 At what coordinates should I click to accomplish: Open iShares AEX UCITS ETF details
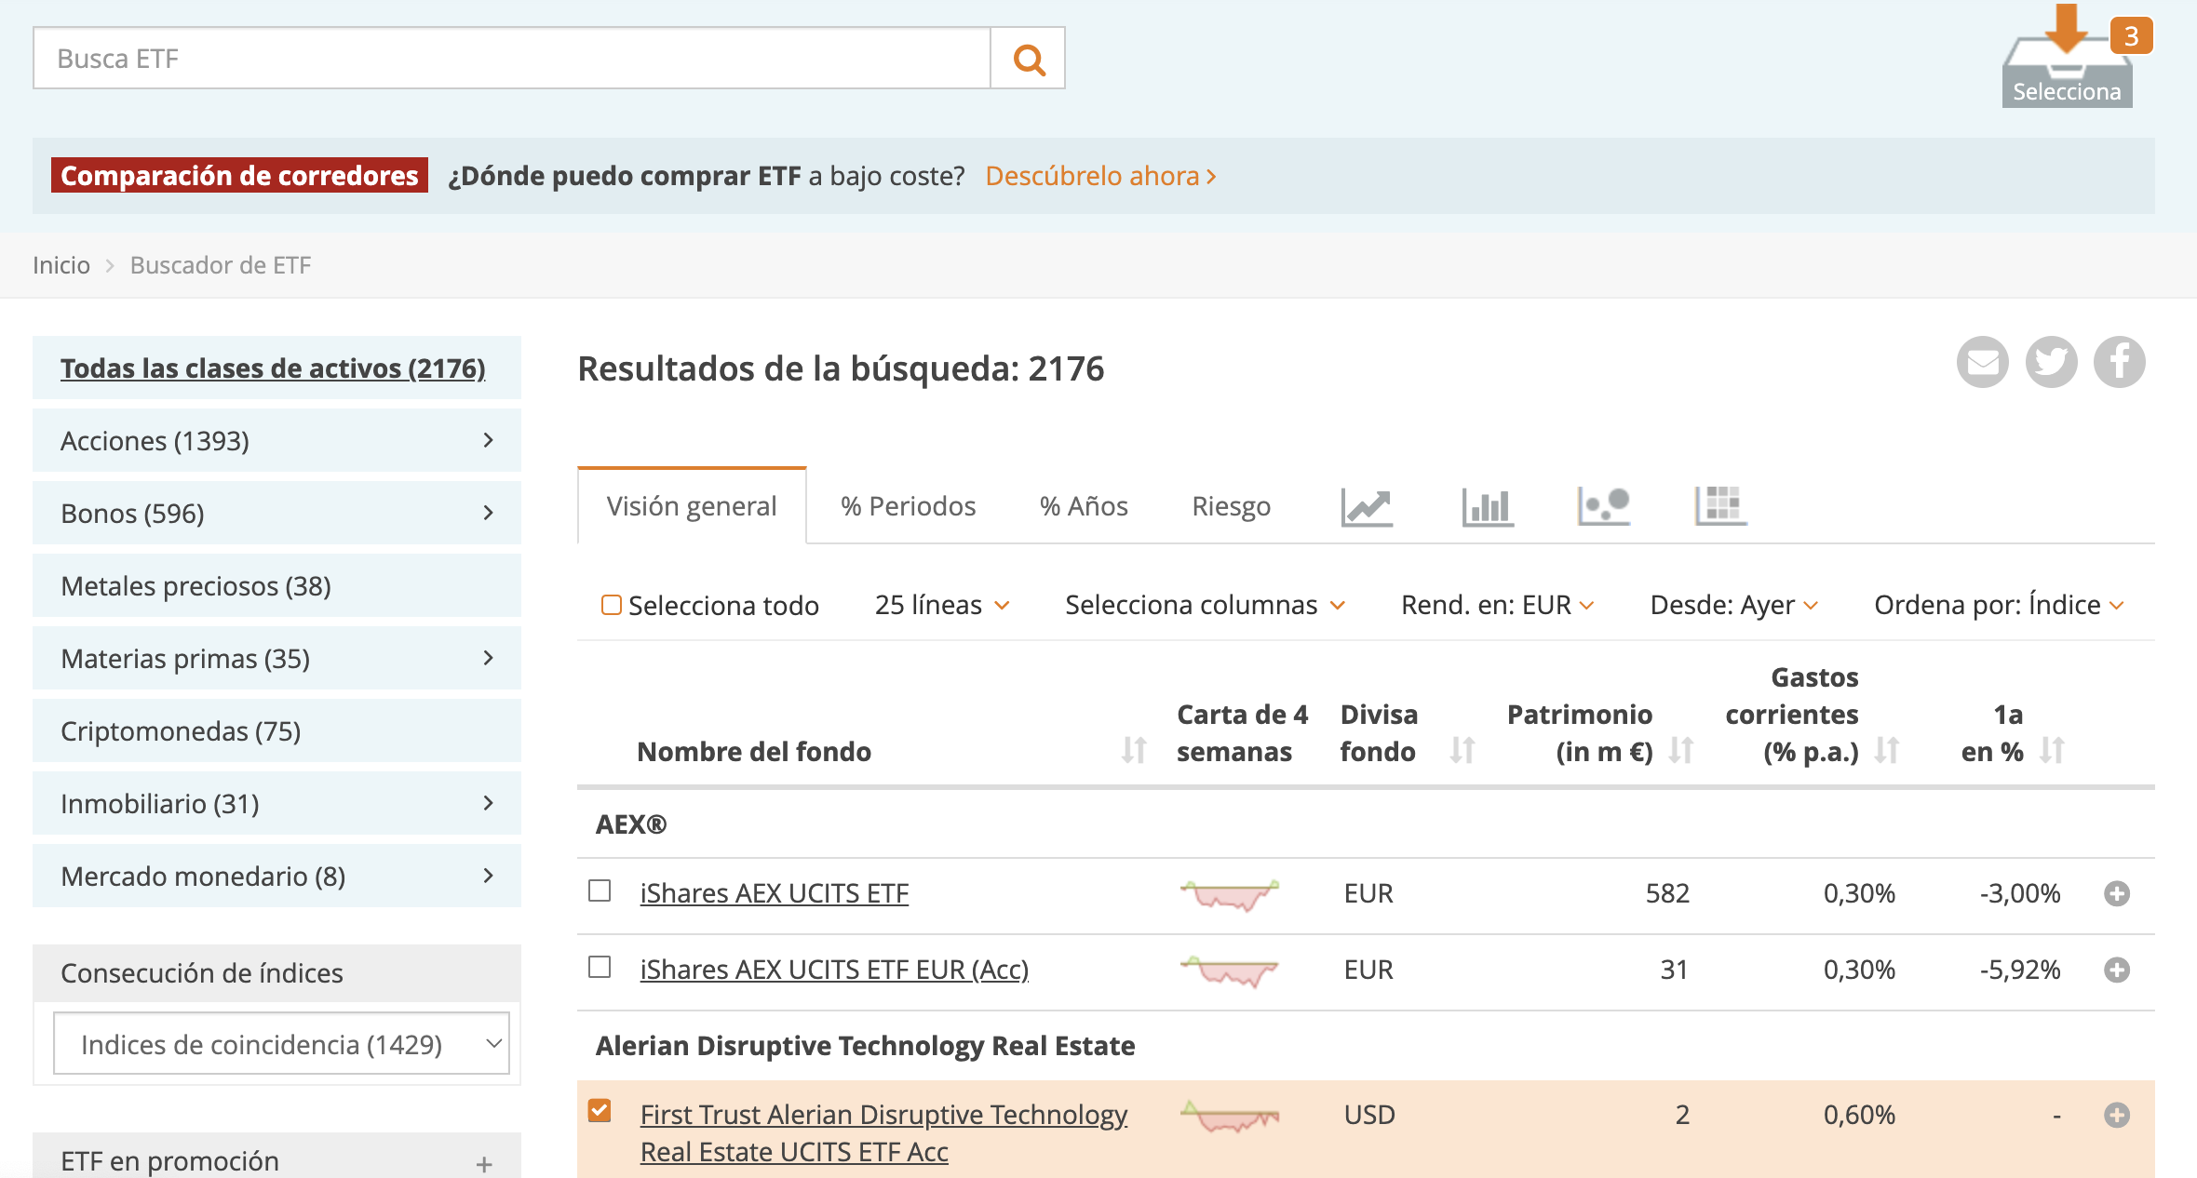pyautogui.click(x=774, y=892)
